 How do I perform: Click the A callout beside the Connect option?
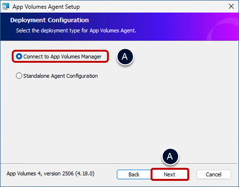[x=125, y=57]
